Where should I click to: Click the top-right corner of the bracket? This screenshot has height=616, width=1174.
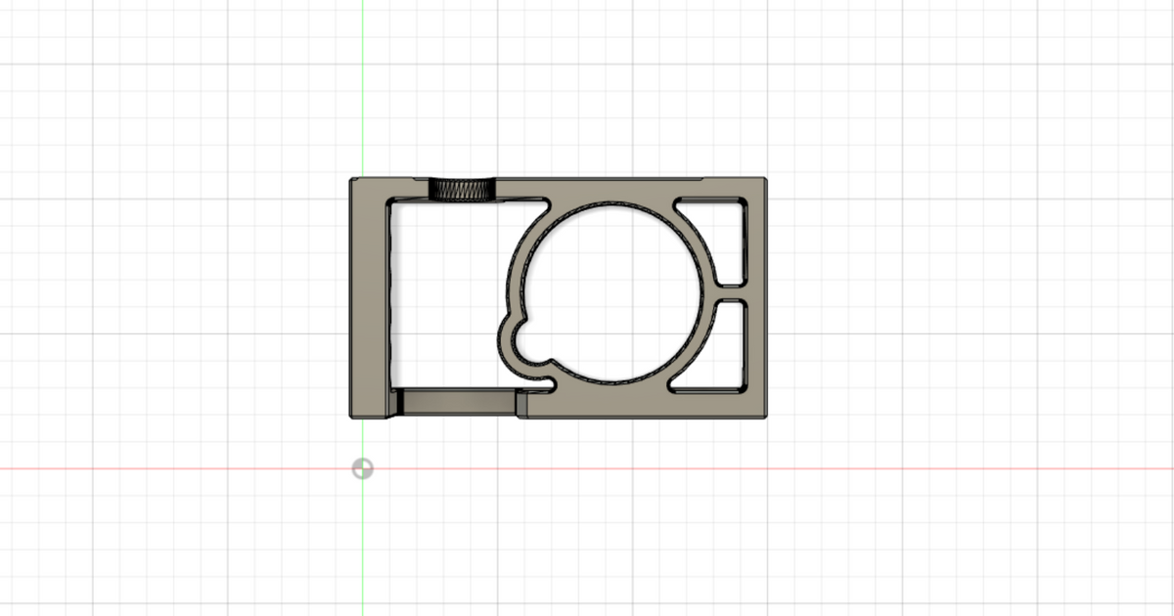(765, 180)
